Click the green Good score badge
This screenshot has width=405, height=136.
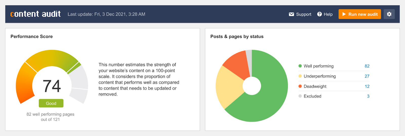coord(51,103)
